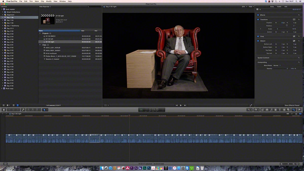Jump to next edit in viewer

coord(185,105)
